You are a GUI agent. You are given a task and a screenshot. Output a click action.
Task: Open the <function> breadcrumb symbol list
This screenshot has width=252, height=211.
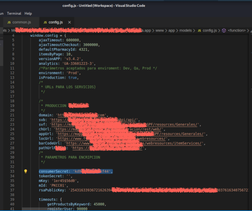point(237,31)
